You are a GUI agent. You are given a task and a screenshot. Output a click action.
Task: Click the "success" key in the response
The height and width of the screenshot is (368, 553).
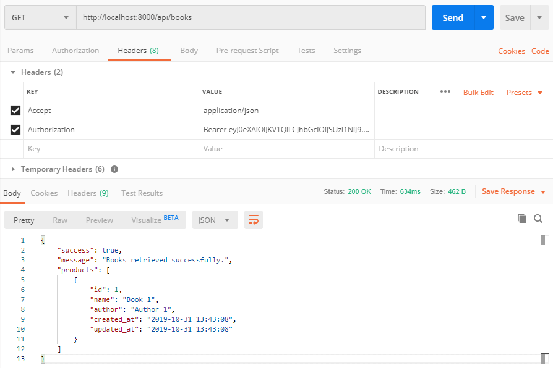[75, 251]
